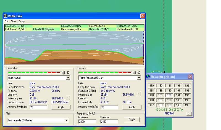Click the Tx power 0,3981 W value

(35, 91)
